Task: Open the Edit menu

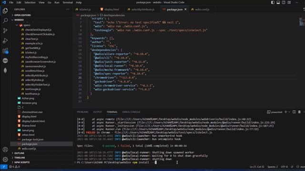Action: point(19,2)
